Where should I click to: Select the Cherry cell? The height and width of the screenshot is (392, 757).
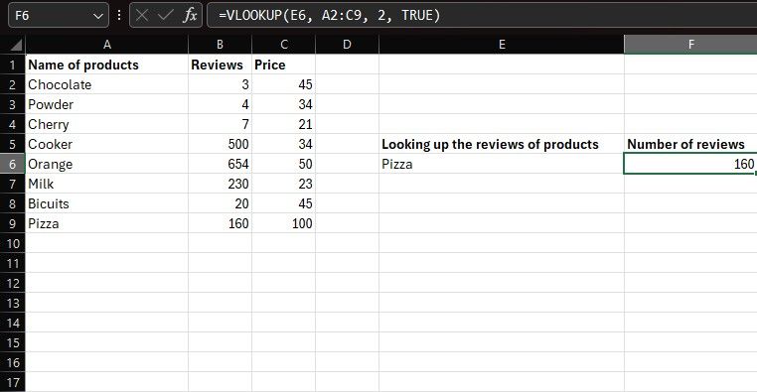(106, 124)
